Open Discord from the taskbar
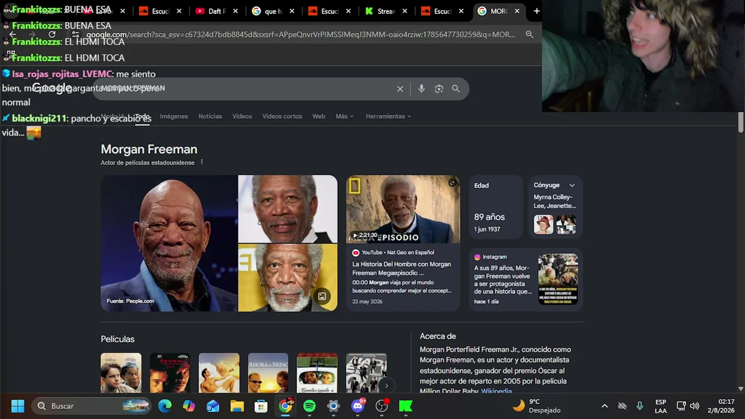This screenshot has width=745, height=419. tap(358, 406)
